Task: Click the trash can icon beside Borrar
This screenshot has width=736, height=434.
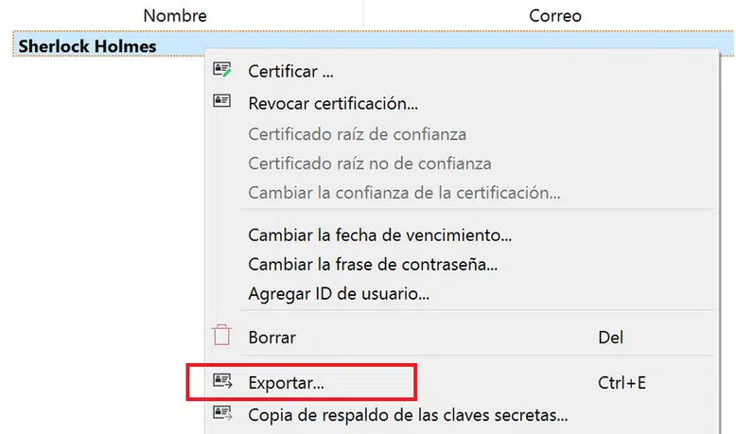Action: (222, 335)
